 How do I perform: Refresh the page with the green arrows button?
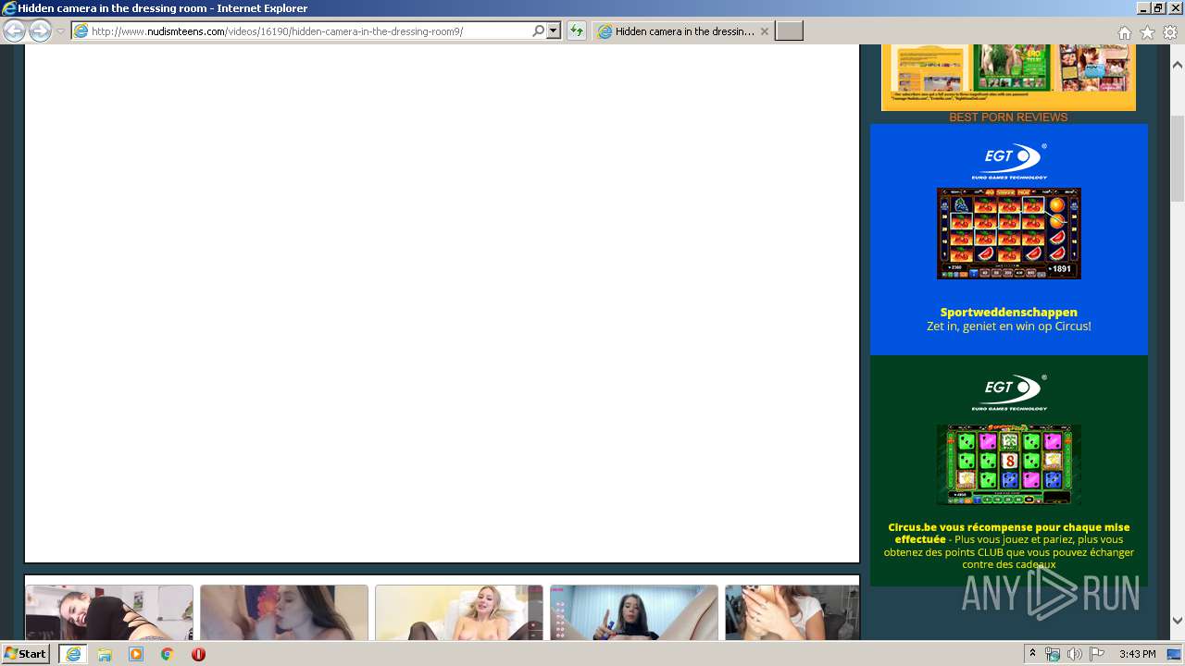pos(577,31)
